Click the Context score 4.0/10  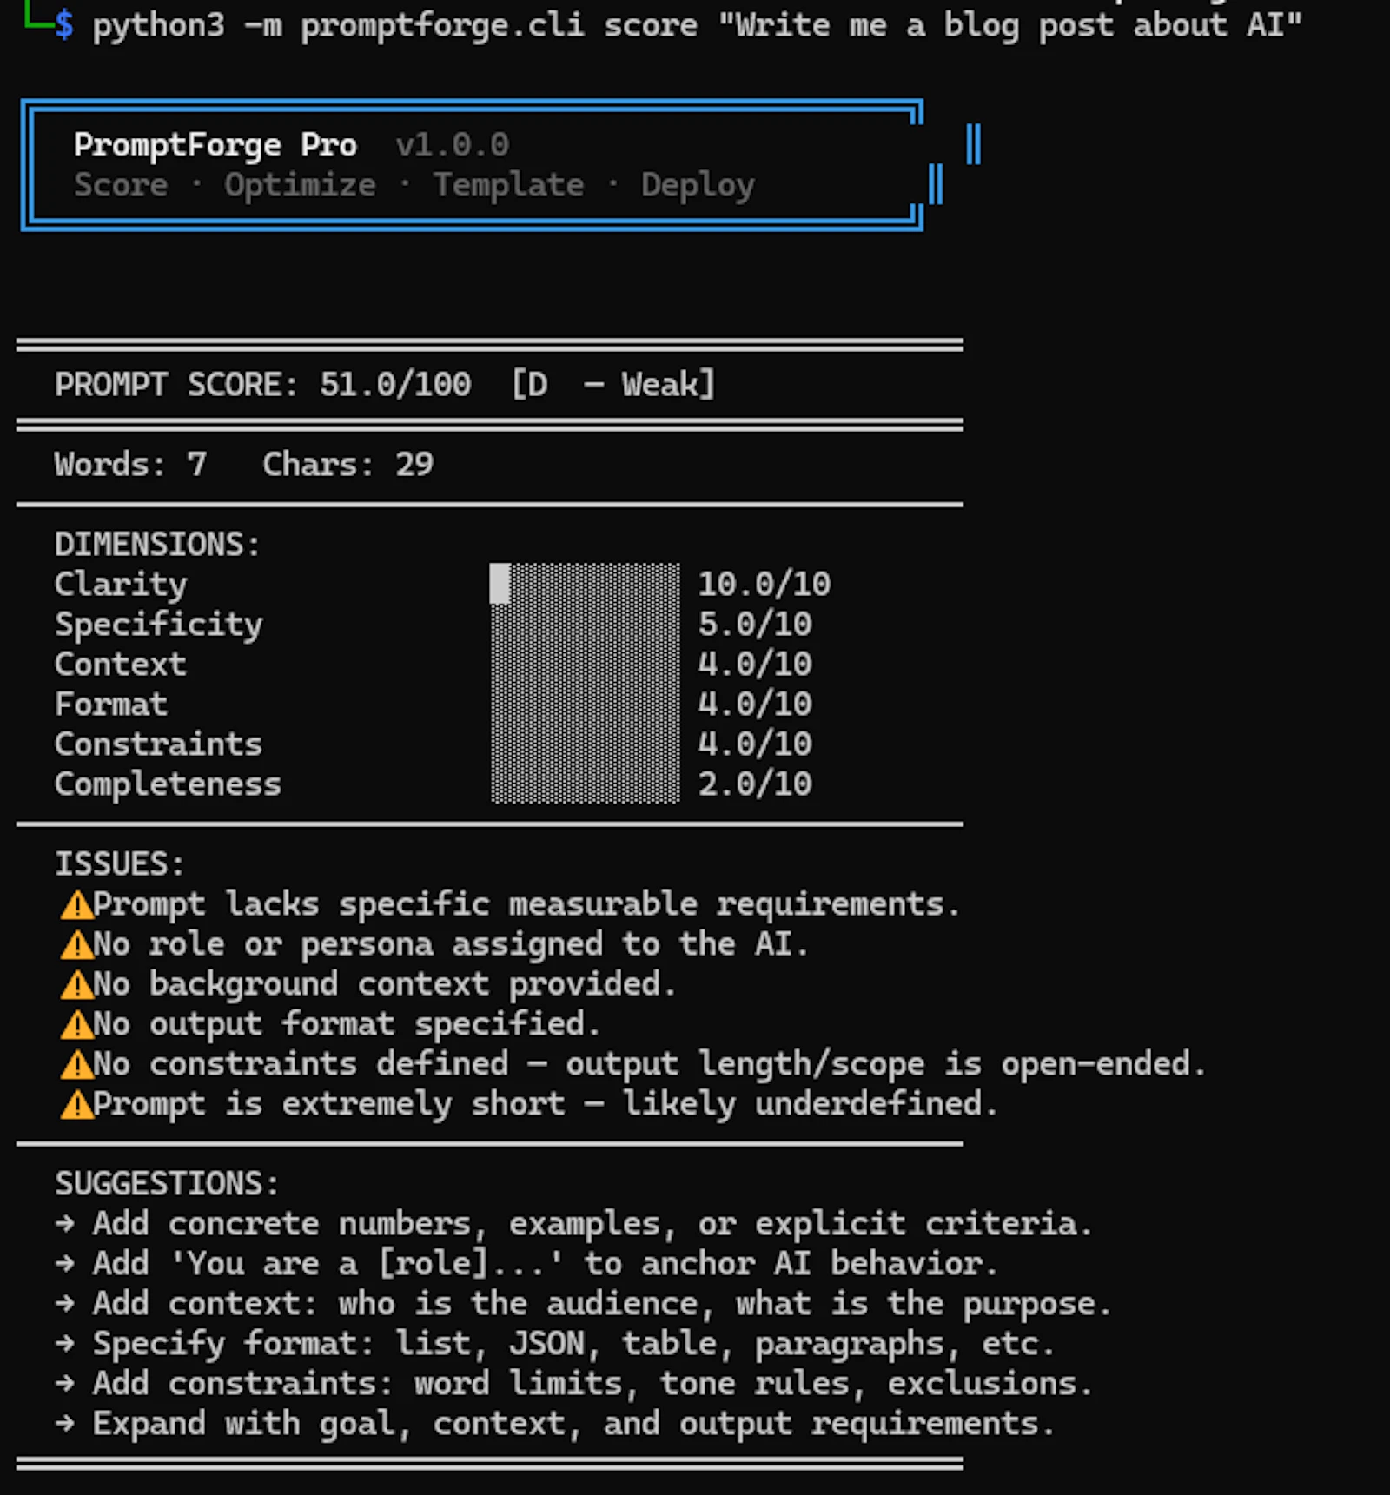click(755, 664)
